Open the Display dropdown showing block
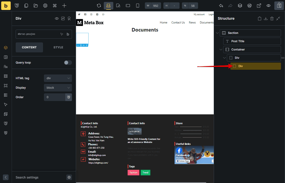Screen dimensions: 285x183 point(58,87)
